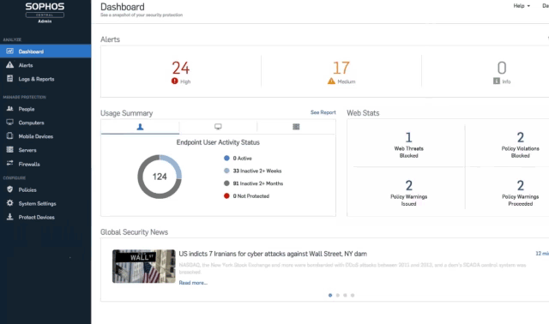The image size is (549, 324).
Task: Open the Mobile Devices icon
Action: click(9, 135)
